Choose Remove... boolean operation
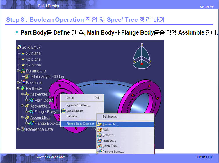This screenshot has width=219, height=163. 125,135
